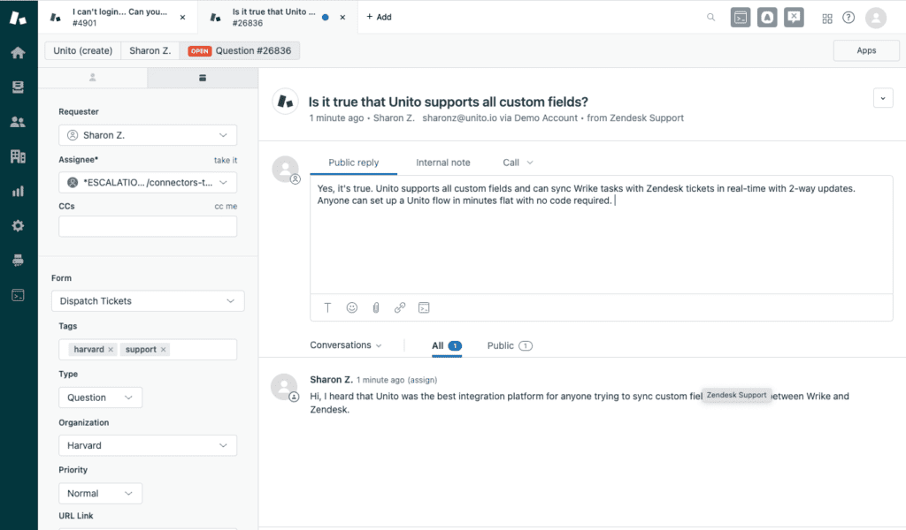Open the Reporting charts icon in sidebar
Image resolution: width=906 pixels, height=530 pixels.
pos(18,190)
